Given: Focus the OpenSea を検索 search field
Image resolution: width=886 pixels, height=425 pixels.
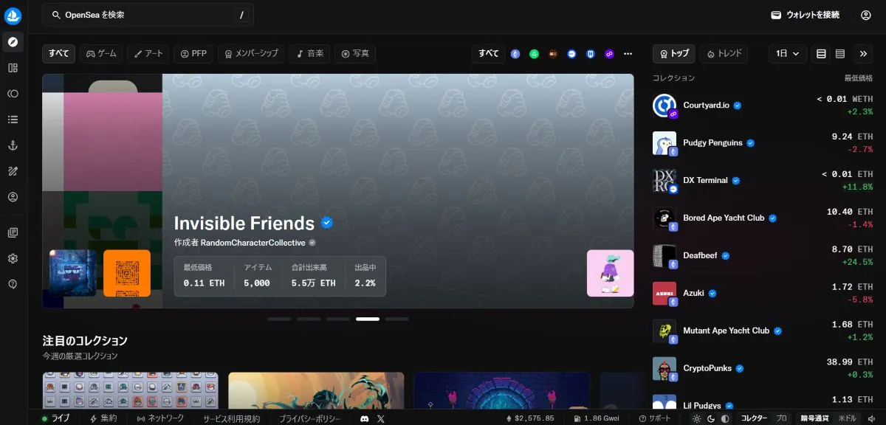Looking at the screenshot, I should pyautogui.click(x=148, y=15).
